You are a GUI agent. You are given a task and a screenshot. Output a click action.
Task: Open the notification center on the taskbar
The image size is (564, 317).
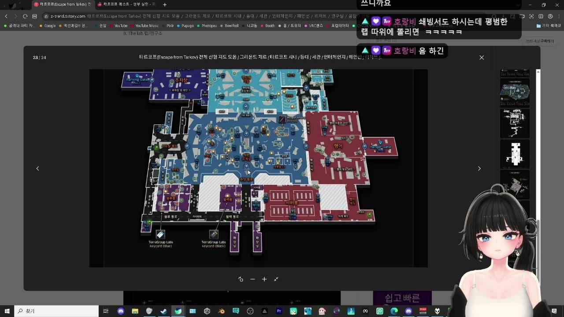[554, 311]
